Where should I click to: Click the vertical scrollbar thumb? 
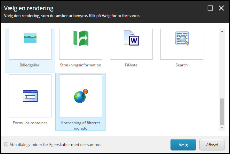[x=222, y=111]
